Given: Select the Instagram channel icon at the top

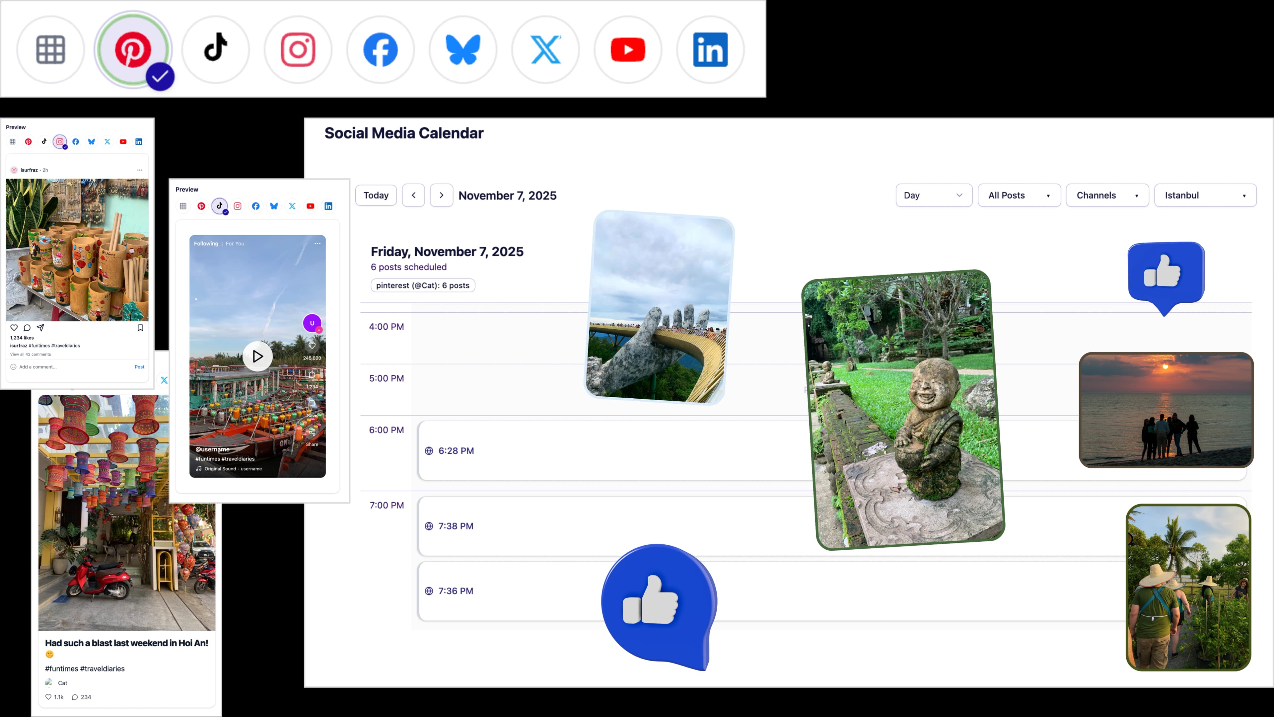Looking at the screenshot, I should coord(298,49).
